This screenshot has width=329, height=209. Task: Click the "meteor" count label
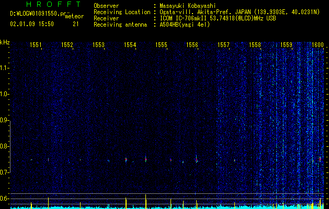tap(74, 16)
